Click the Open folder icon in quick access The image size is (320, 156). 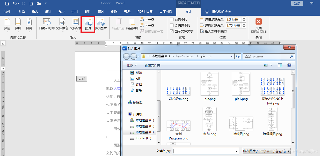39,4
